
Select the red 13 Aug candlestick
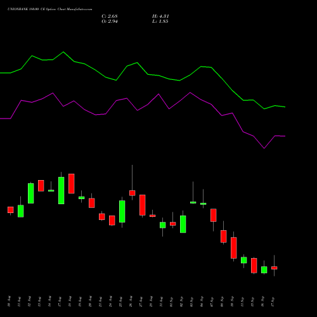41,186
